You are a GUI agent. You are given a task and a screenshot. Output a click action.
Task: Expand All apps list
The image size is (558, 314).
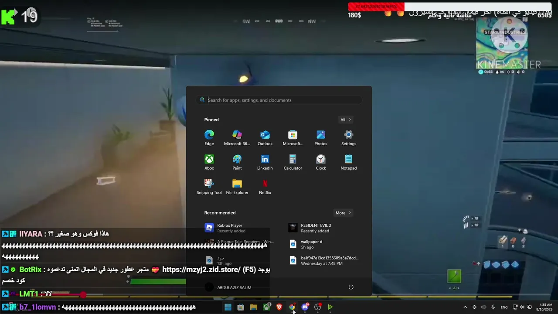coord(346,120)
